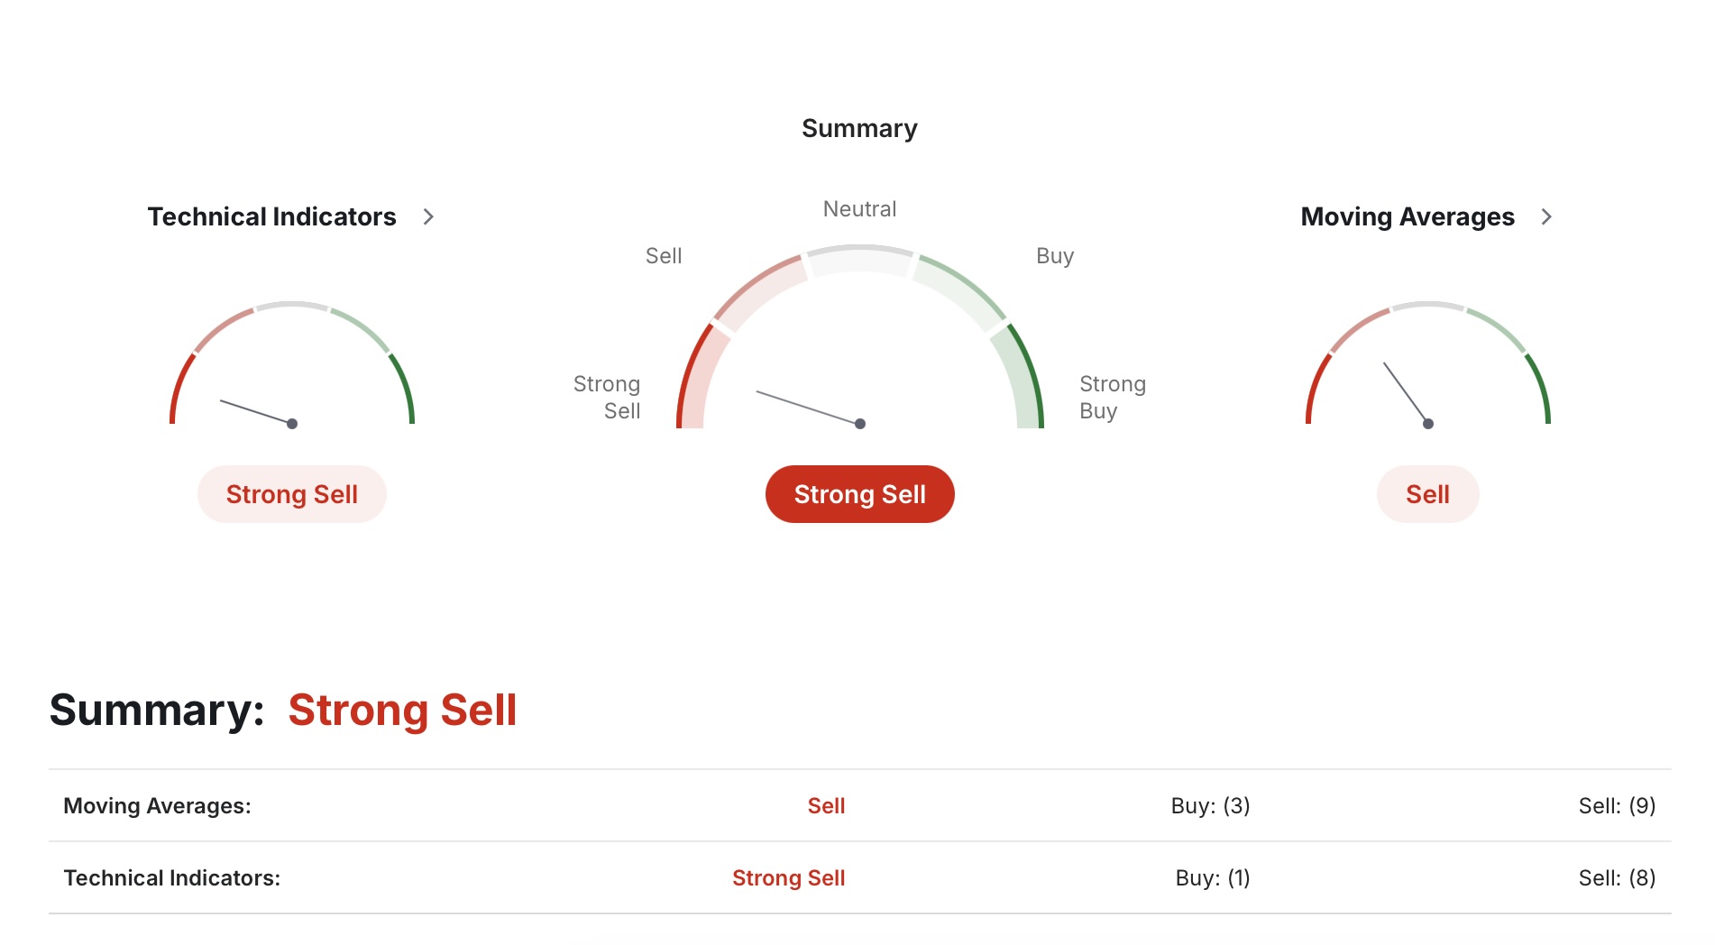Click the Moving Averages row label
Viewport: 1715px width, 945px height.
157,806
